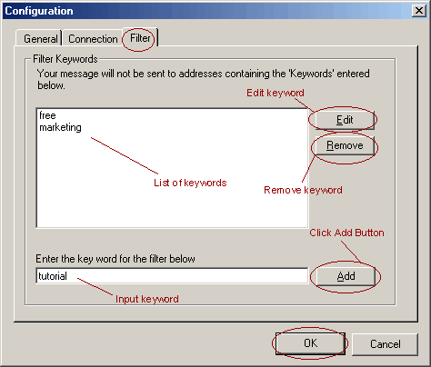
Task: Confirm settings with the OK button
Action: [x=310, y=343]
